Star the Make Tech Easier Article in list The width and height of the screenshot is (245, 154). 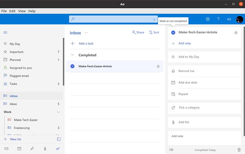click(x=158, y=66)
